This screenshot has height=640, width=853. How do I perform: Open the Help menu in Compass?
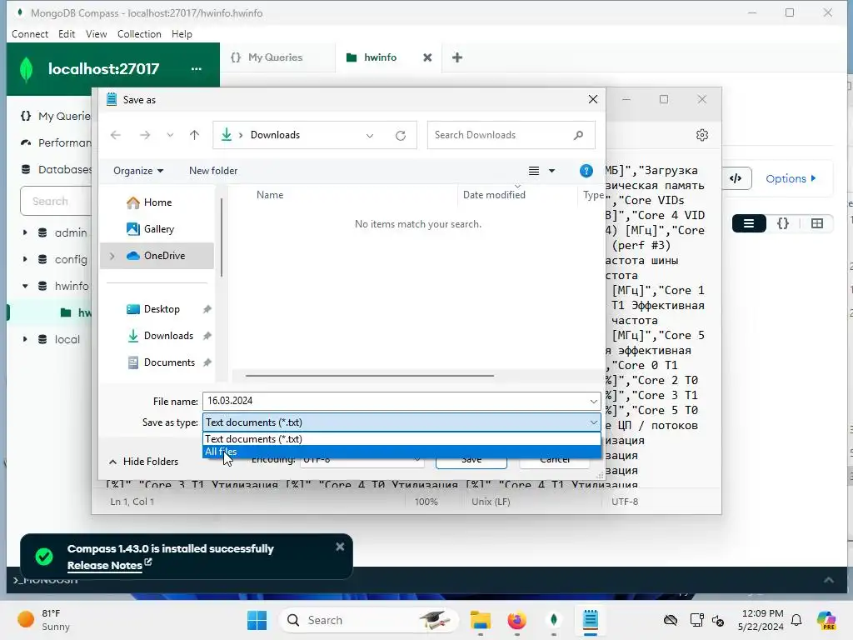[x=182, y=33]
